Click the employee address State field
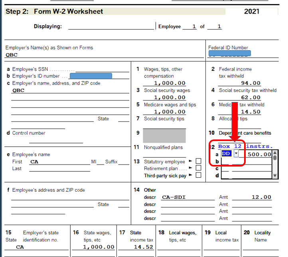The height and width of the screenshot is (257, 288). point(124,204)
